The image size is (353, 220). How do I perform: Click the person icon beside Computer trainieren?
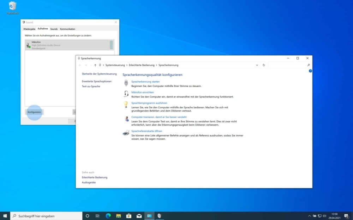point(126,119)
